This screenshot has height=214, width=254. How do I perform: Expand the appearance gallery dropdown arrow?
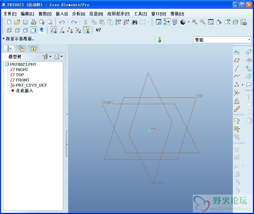[x=188, y=22]
